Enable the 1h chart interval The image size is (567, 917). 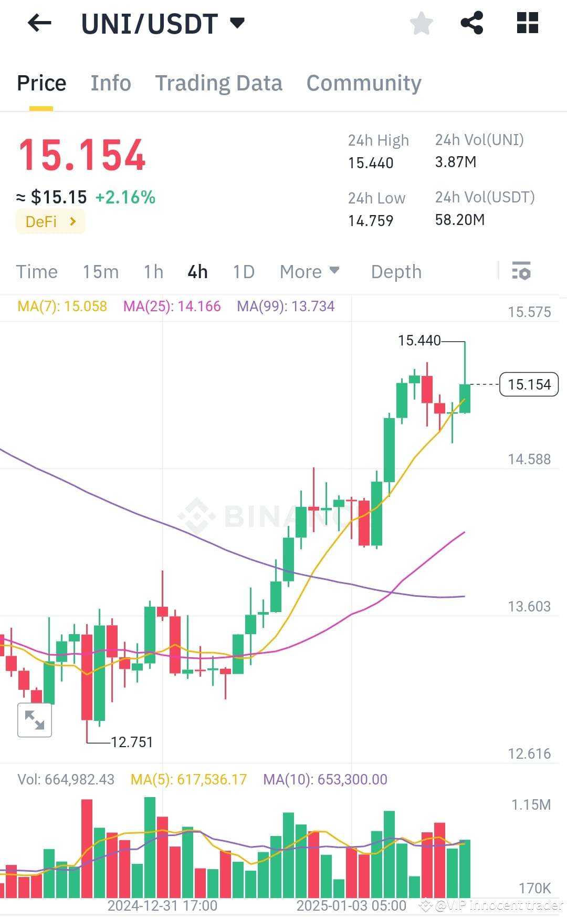point(152,272)
